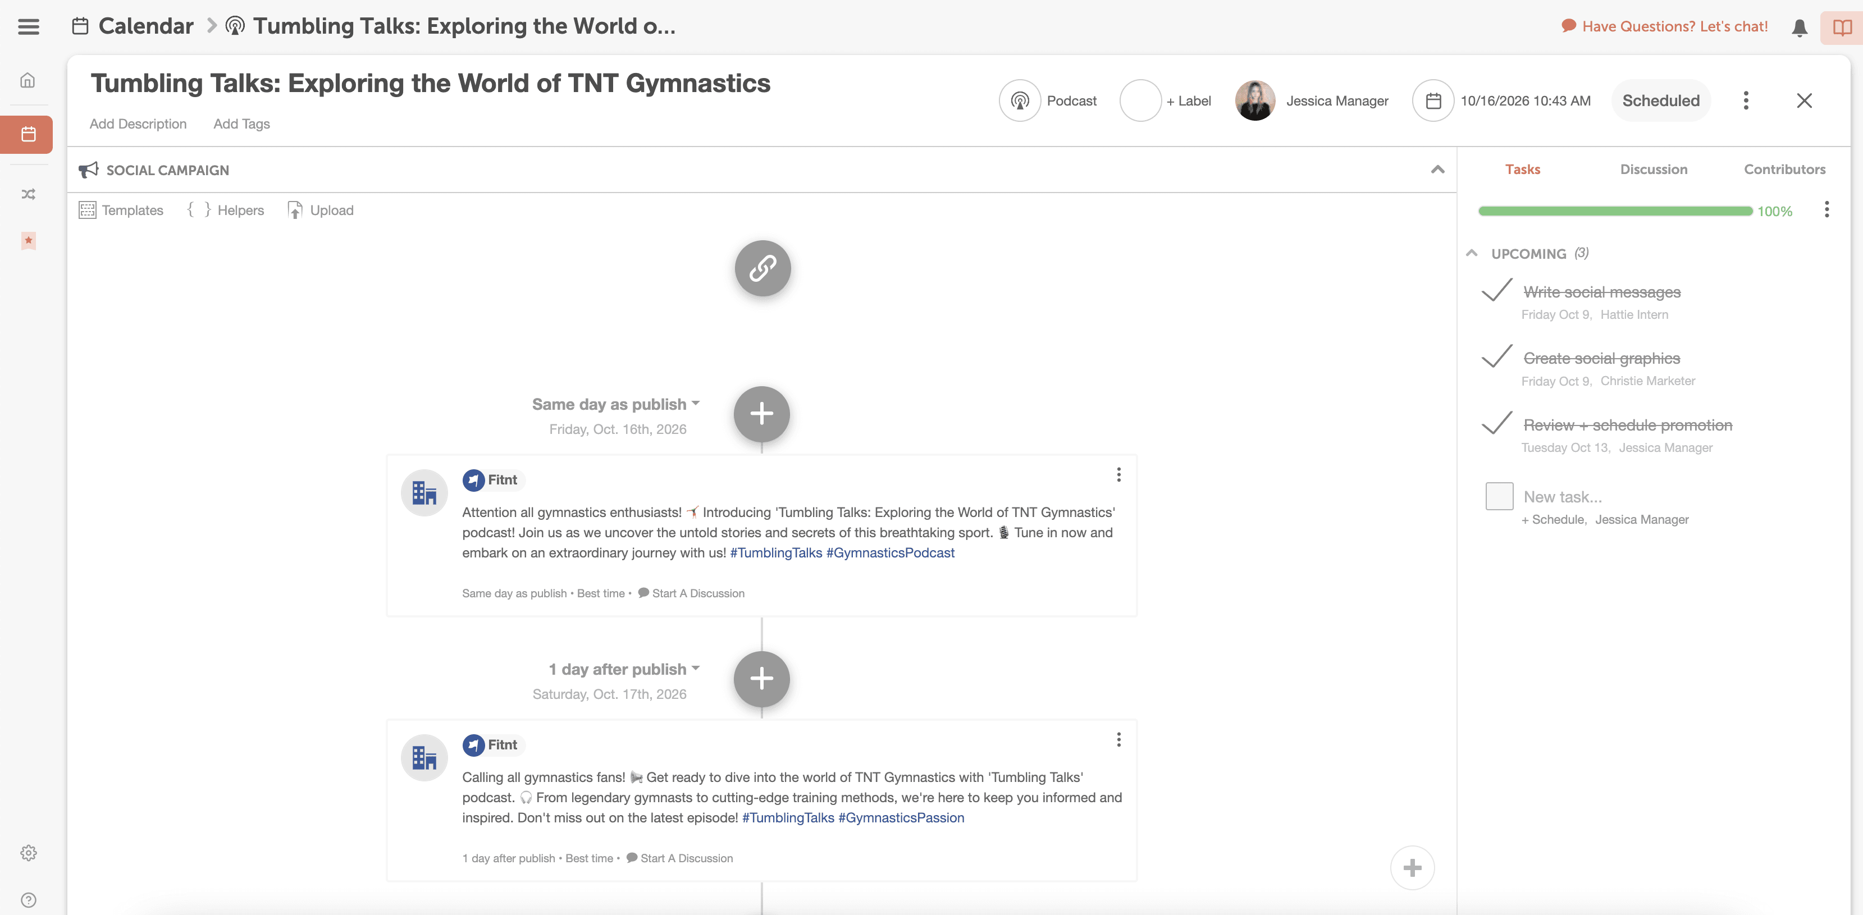The width and height of the screenshot is (1863, 915).
Task: Uncheck the Create social graphics task
Action: (1496, 358)
